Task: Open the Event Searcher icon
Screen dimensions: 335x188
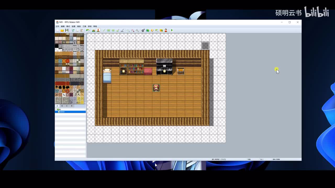Action: coord(157,30)
